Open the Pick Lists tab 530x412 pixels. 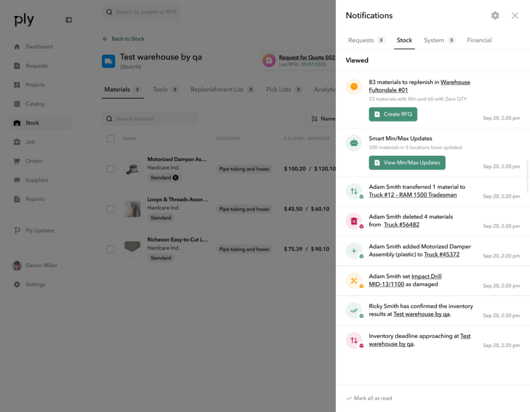pos(284,90)
